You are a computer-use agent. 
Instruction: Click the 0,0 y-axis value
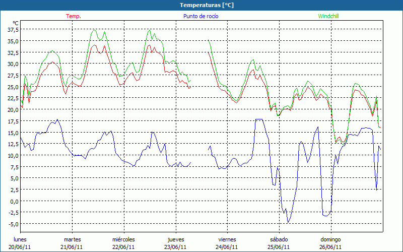tap(14, 201)
